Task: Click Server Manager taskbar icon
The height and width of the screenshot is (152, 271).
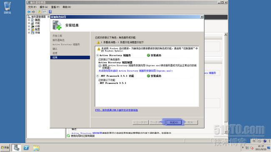Action: [x=16, y=148]
